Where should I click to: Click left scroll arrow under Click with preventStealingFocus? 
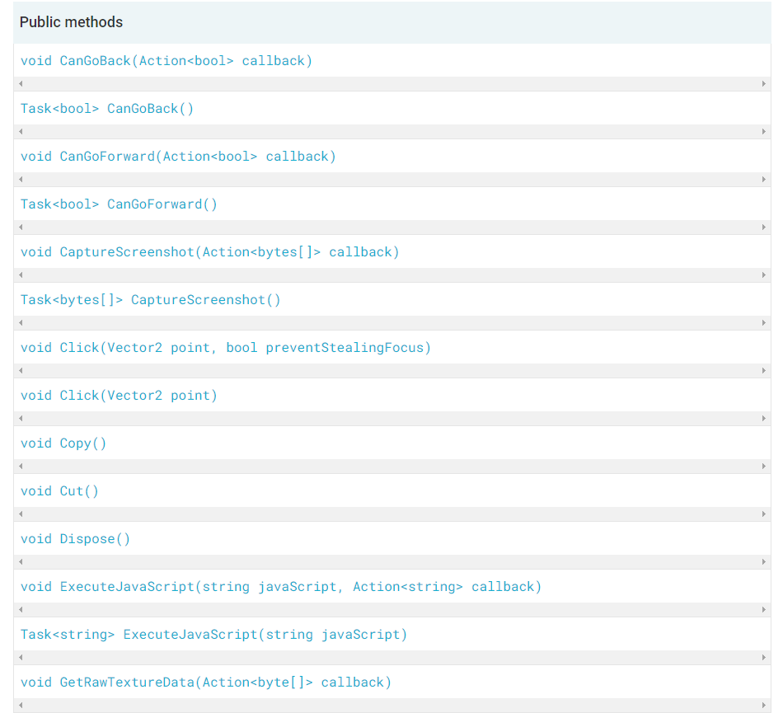(21, 370)
